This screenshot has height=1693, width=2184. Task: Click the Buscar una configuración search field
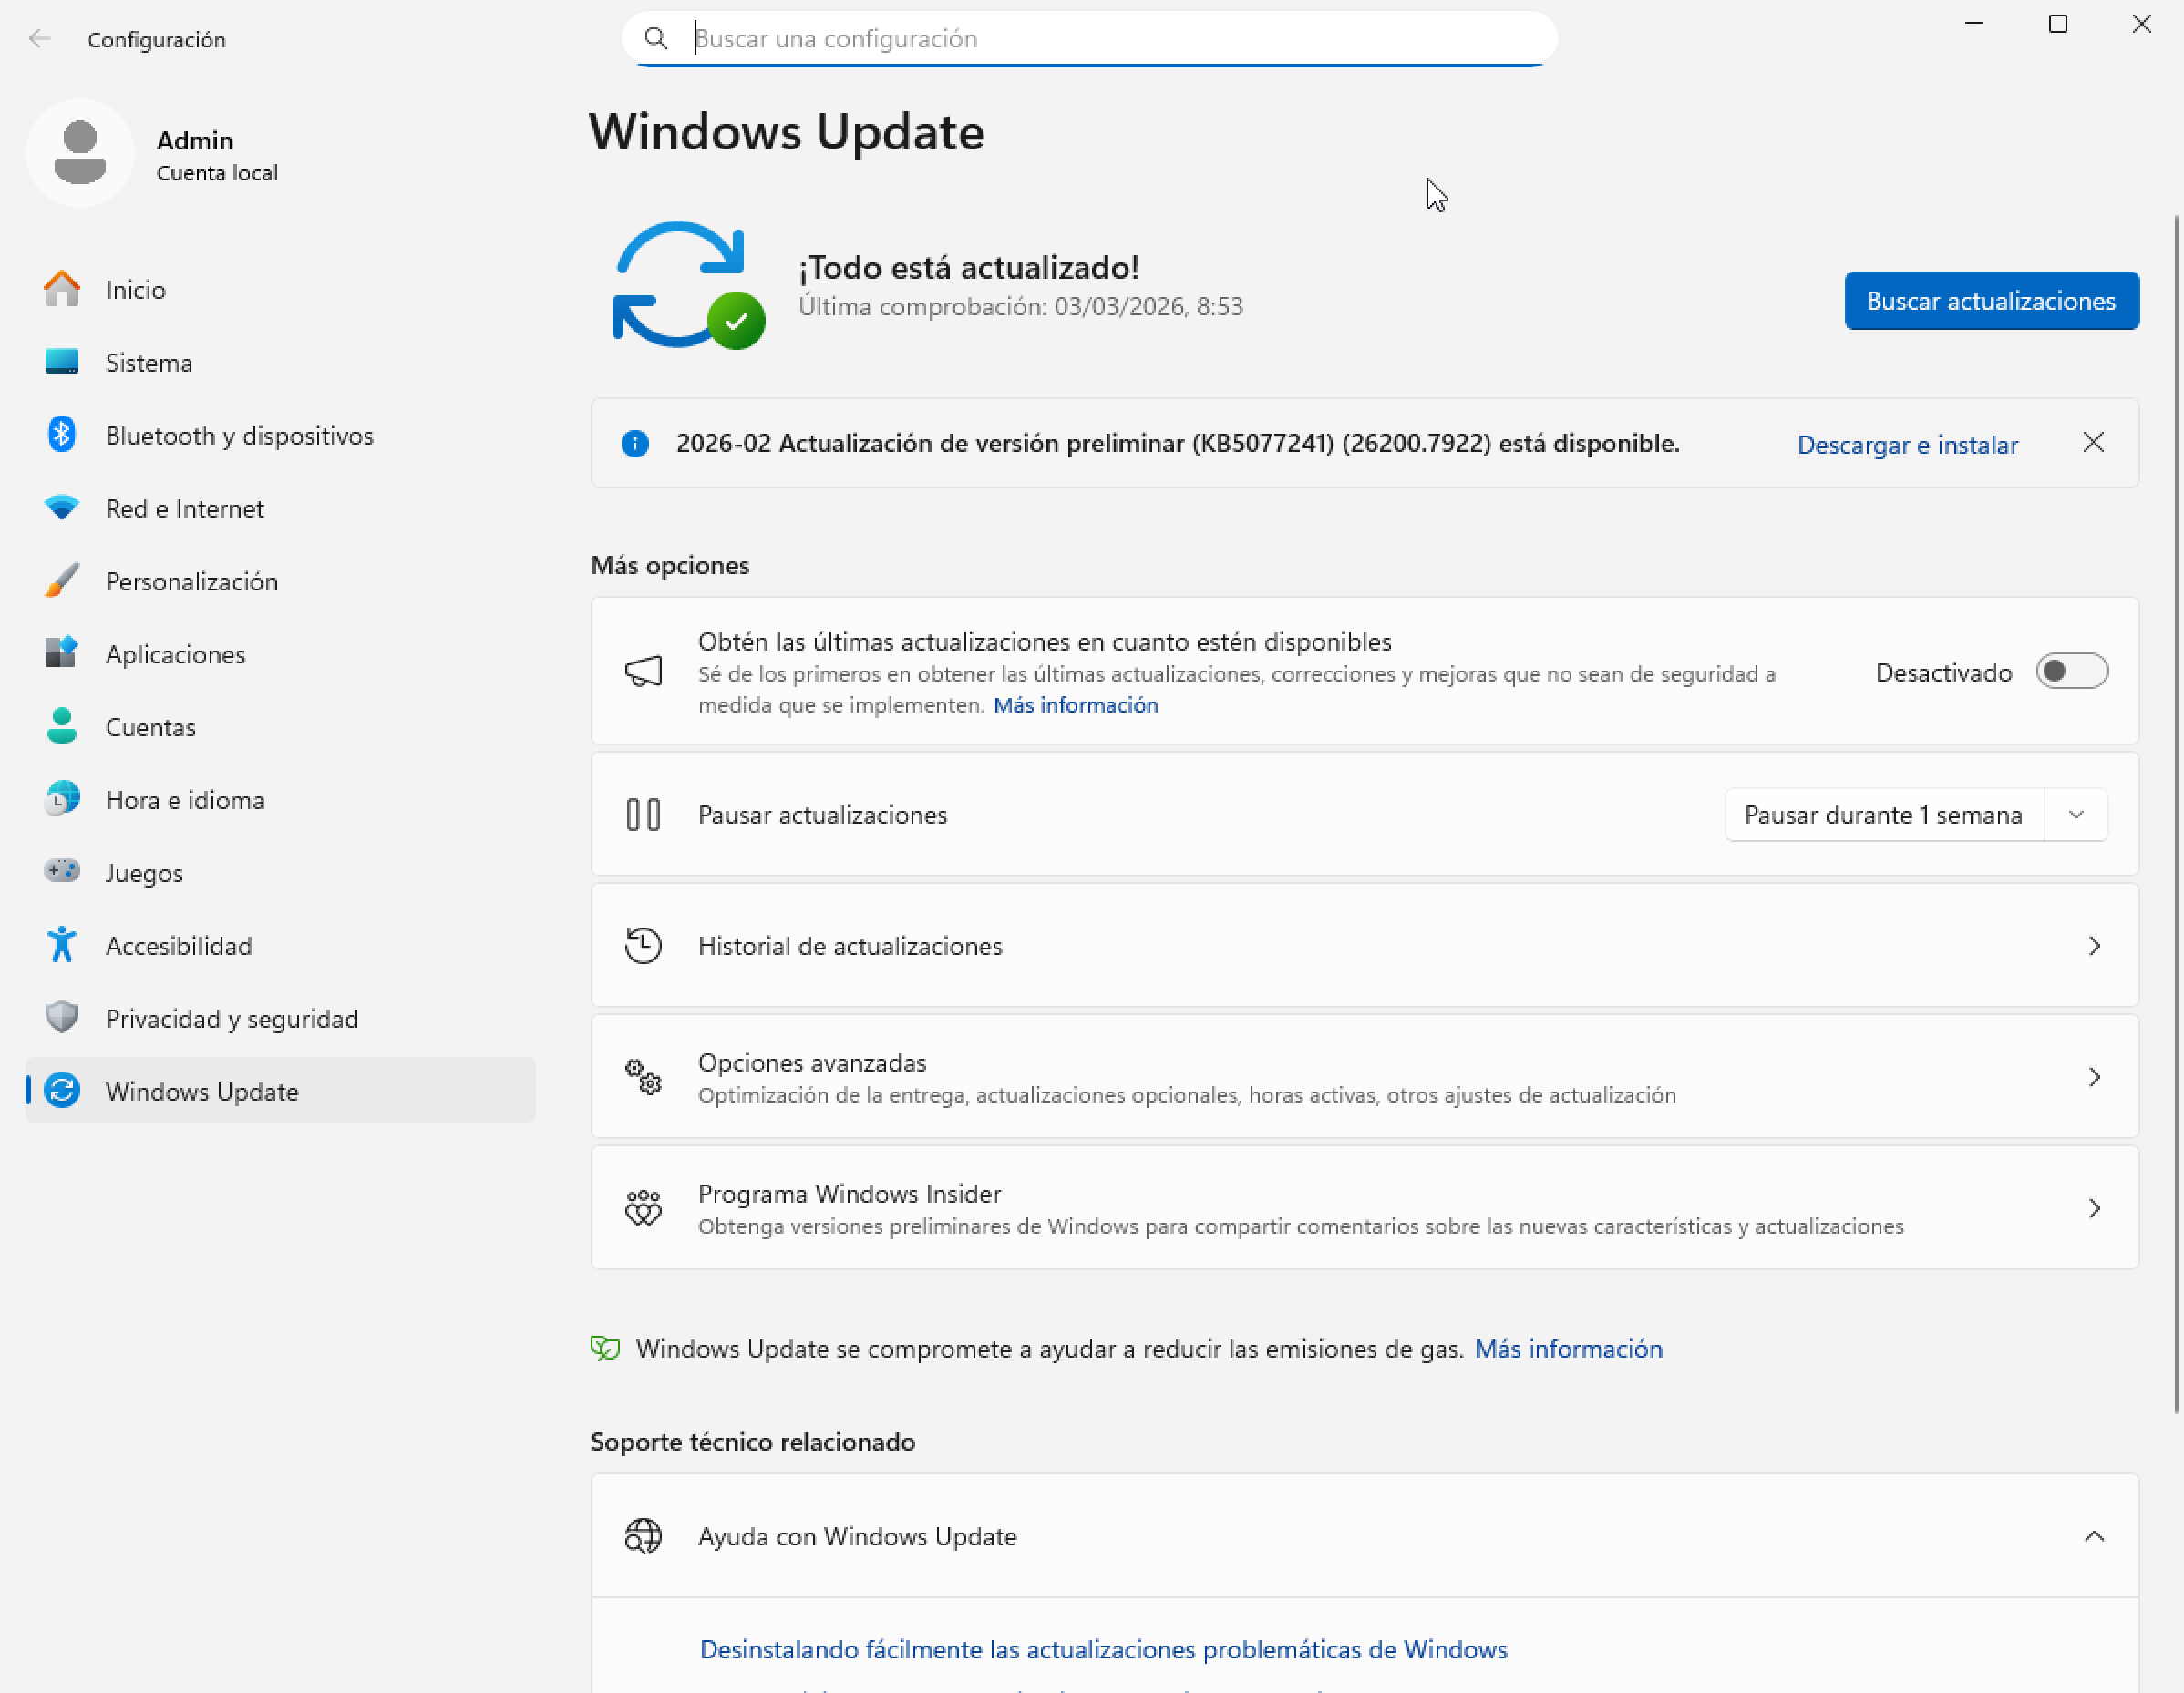click(x=1089, y=38)
